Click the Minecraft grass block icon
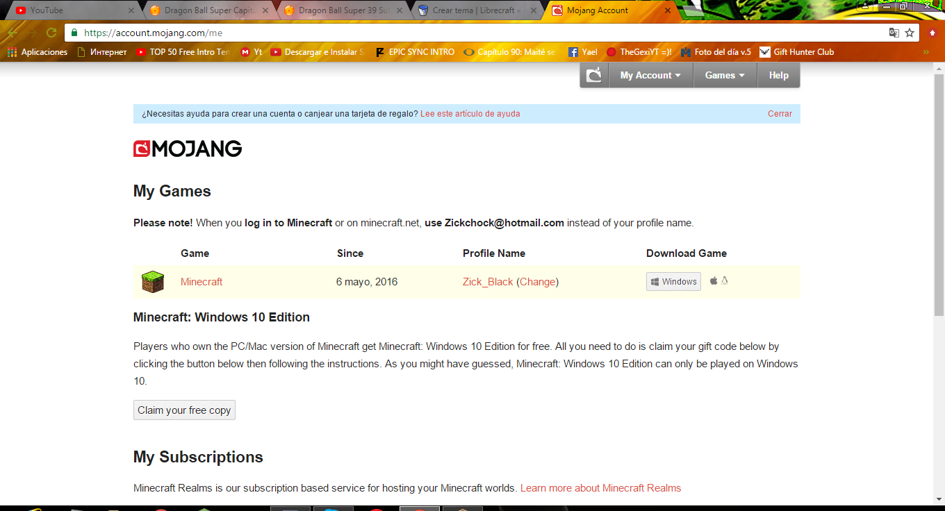945x511 pixels. [153, 282]
